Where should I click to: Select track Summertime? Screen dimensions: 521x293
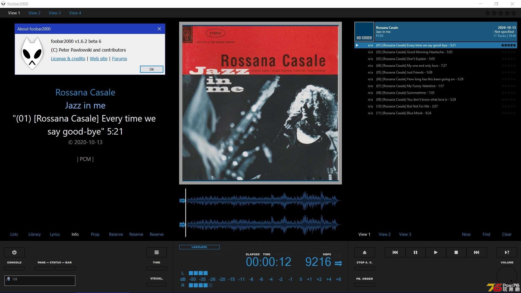click(436, 93)
